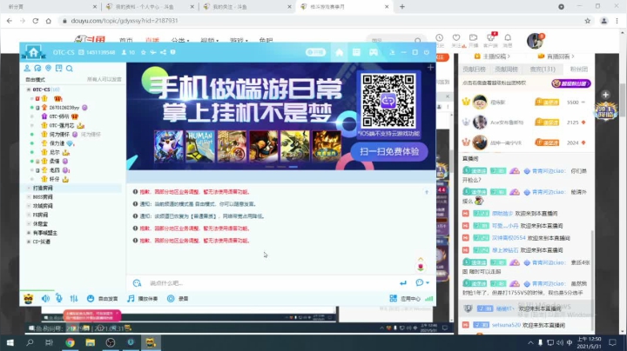627x351 pixels.
Task: Click the location pin icon in sidebar
Action: [x=49, y=69]
